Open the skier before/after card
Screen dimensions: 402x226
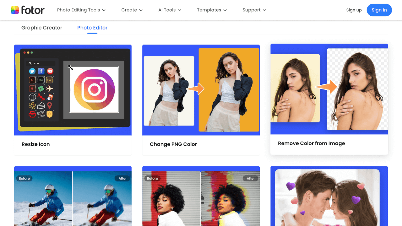pyautogui.click(x=73, y=196)
